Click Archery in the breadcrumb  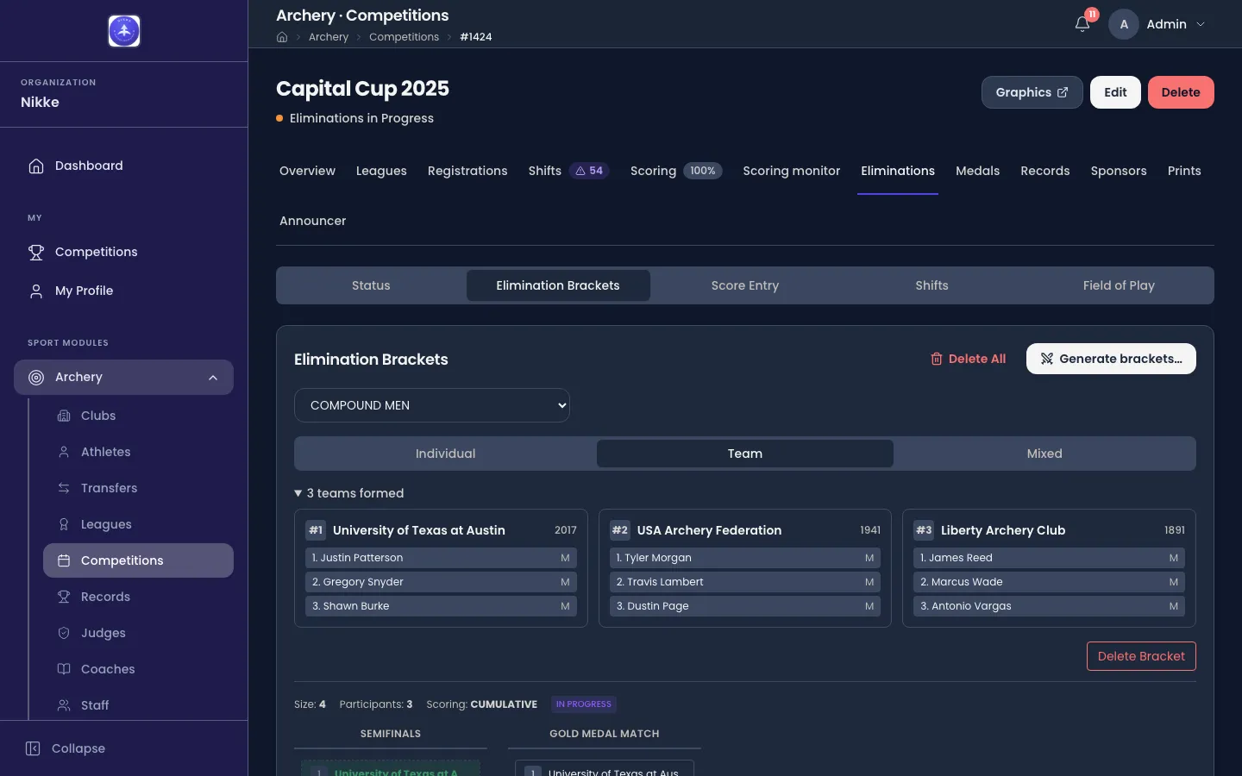[x=329, y=37]
